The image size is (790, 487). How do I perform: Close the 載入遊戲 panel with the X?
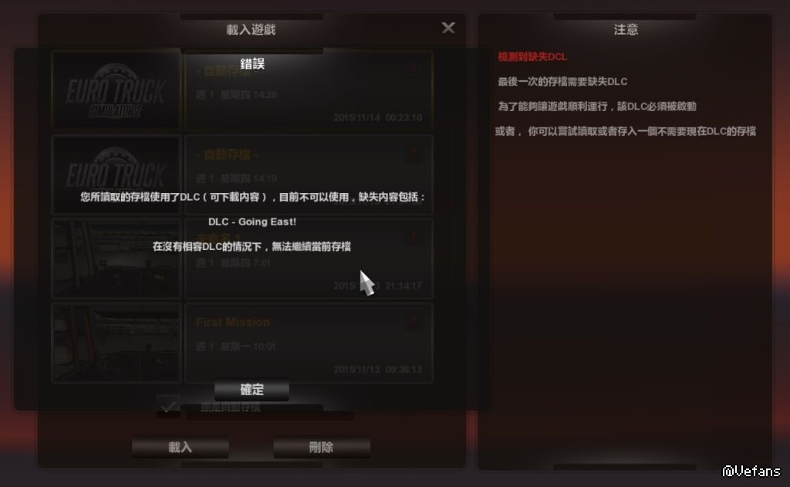(448, 28)
